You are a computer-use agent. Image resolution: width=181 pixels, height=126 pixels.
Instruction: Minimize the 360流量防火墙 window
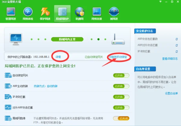(x=166, y=2)
